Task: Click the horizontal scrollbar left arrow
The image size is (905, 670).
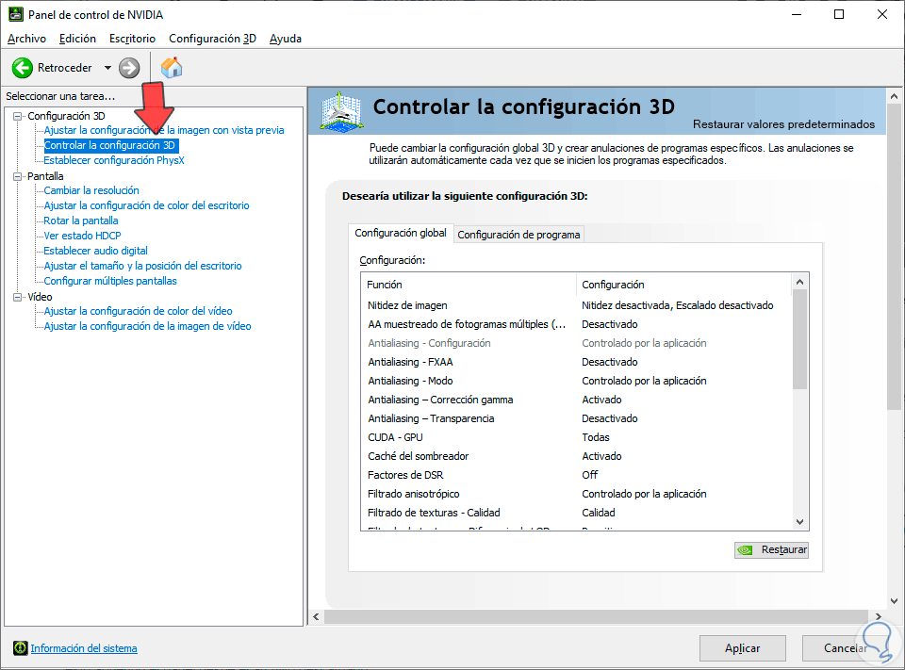Action: pos(317,617)
